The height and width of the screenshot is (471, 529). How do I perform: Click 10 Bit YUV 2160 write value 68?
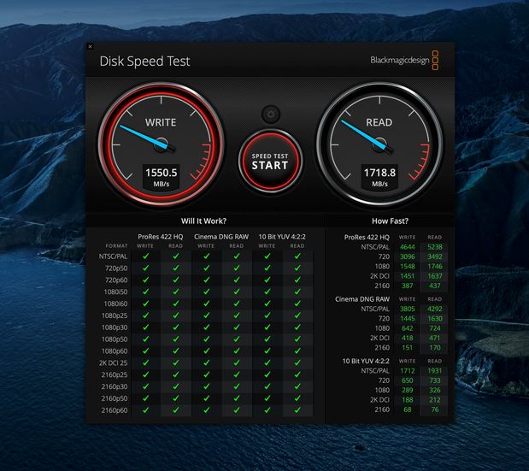click(407, 409)
